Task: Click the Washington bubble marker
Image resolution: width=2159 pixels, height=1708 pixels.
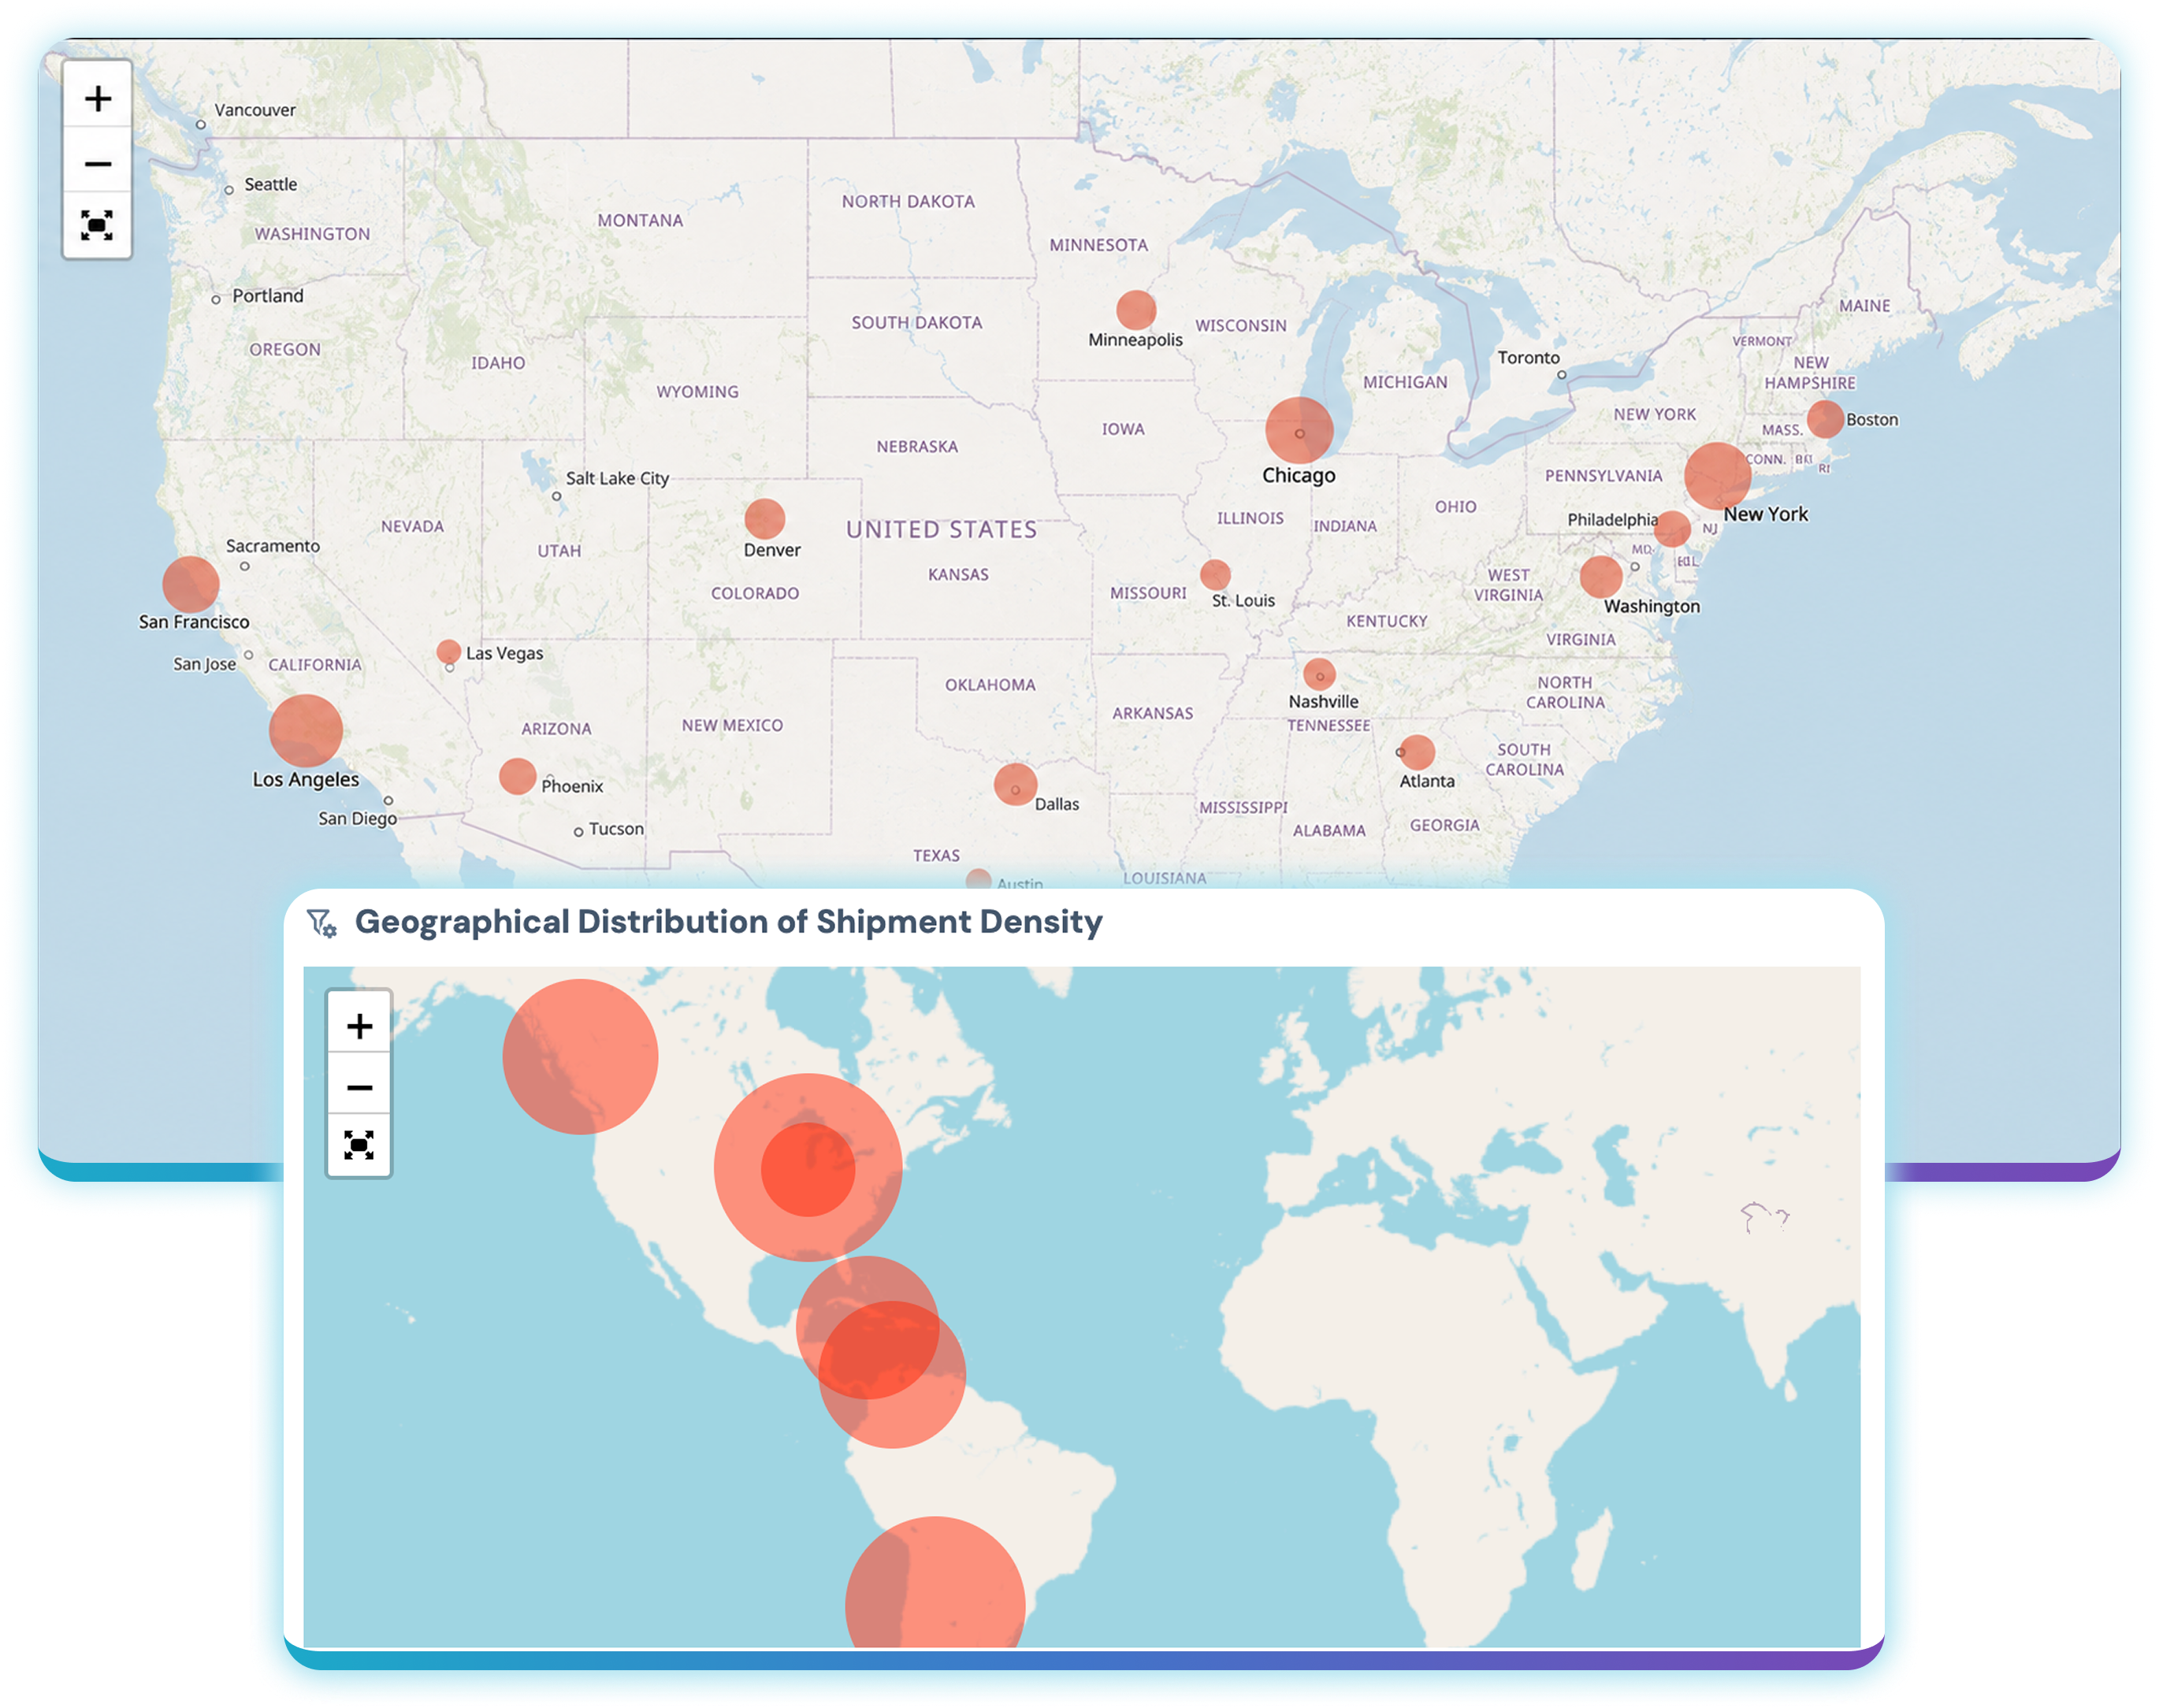Action: pyautogui.click(x=1601, y=577)
